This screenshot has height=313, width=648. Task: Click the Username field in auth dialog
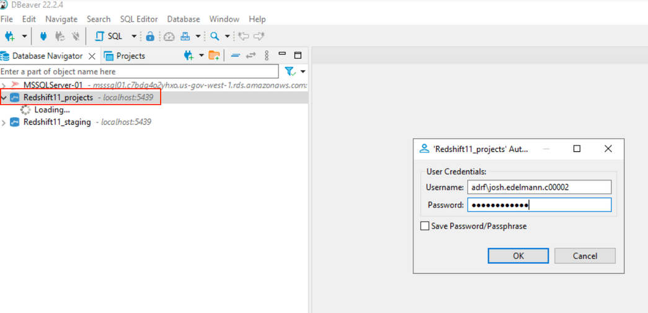coord(539,187)
